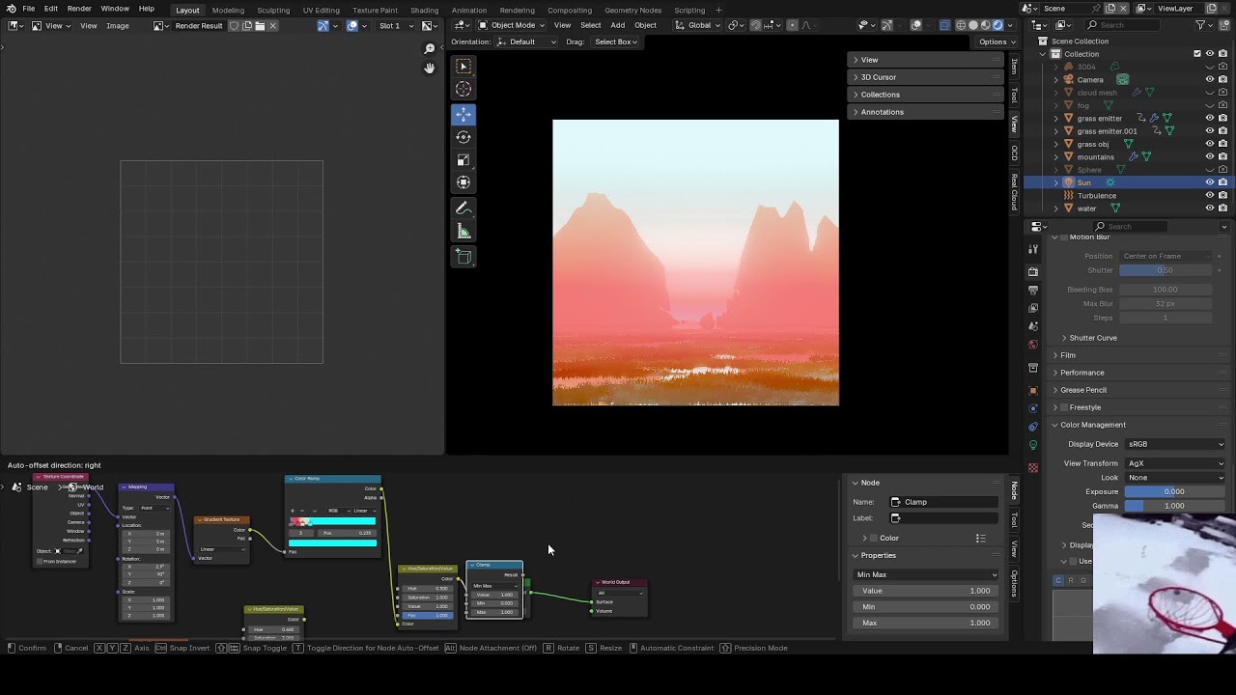Open the Display Device sRGB dropdown
The image size is (1236, 695).
point(1174,444)
